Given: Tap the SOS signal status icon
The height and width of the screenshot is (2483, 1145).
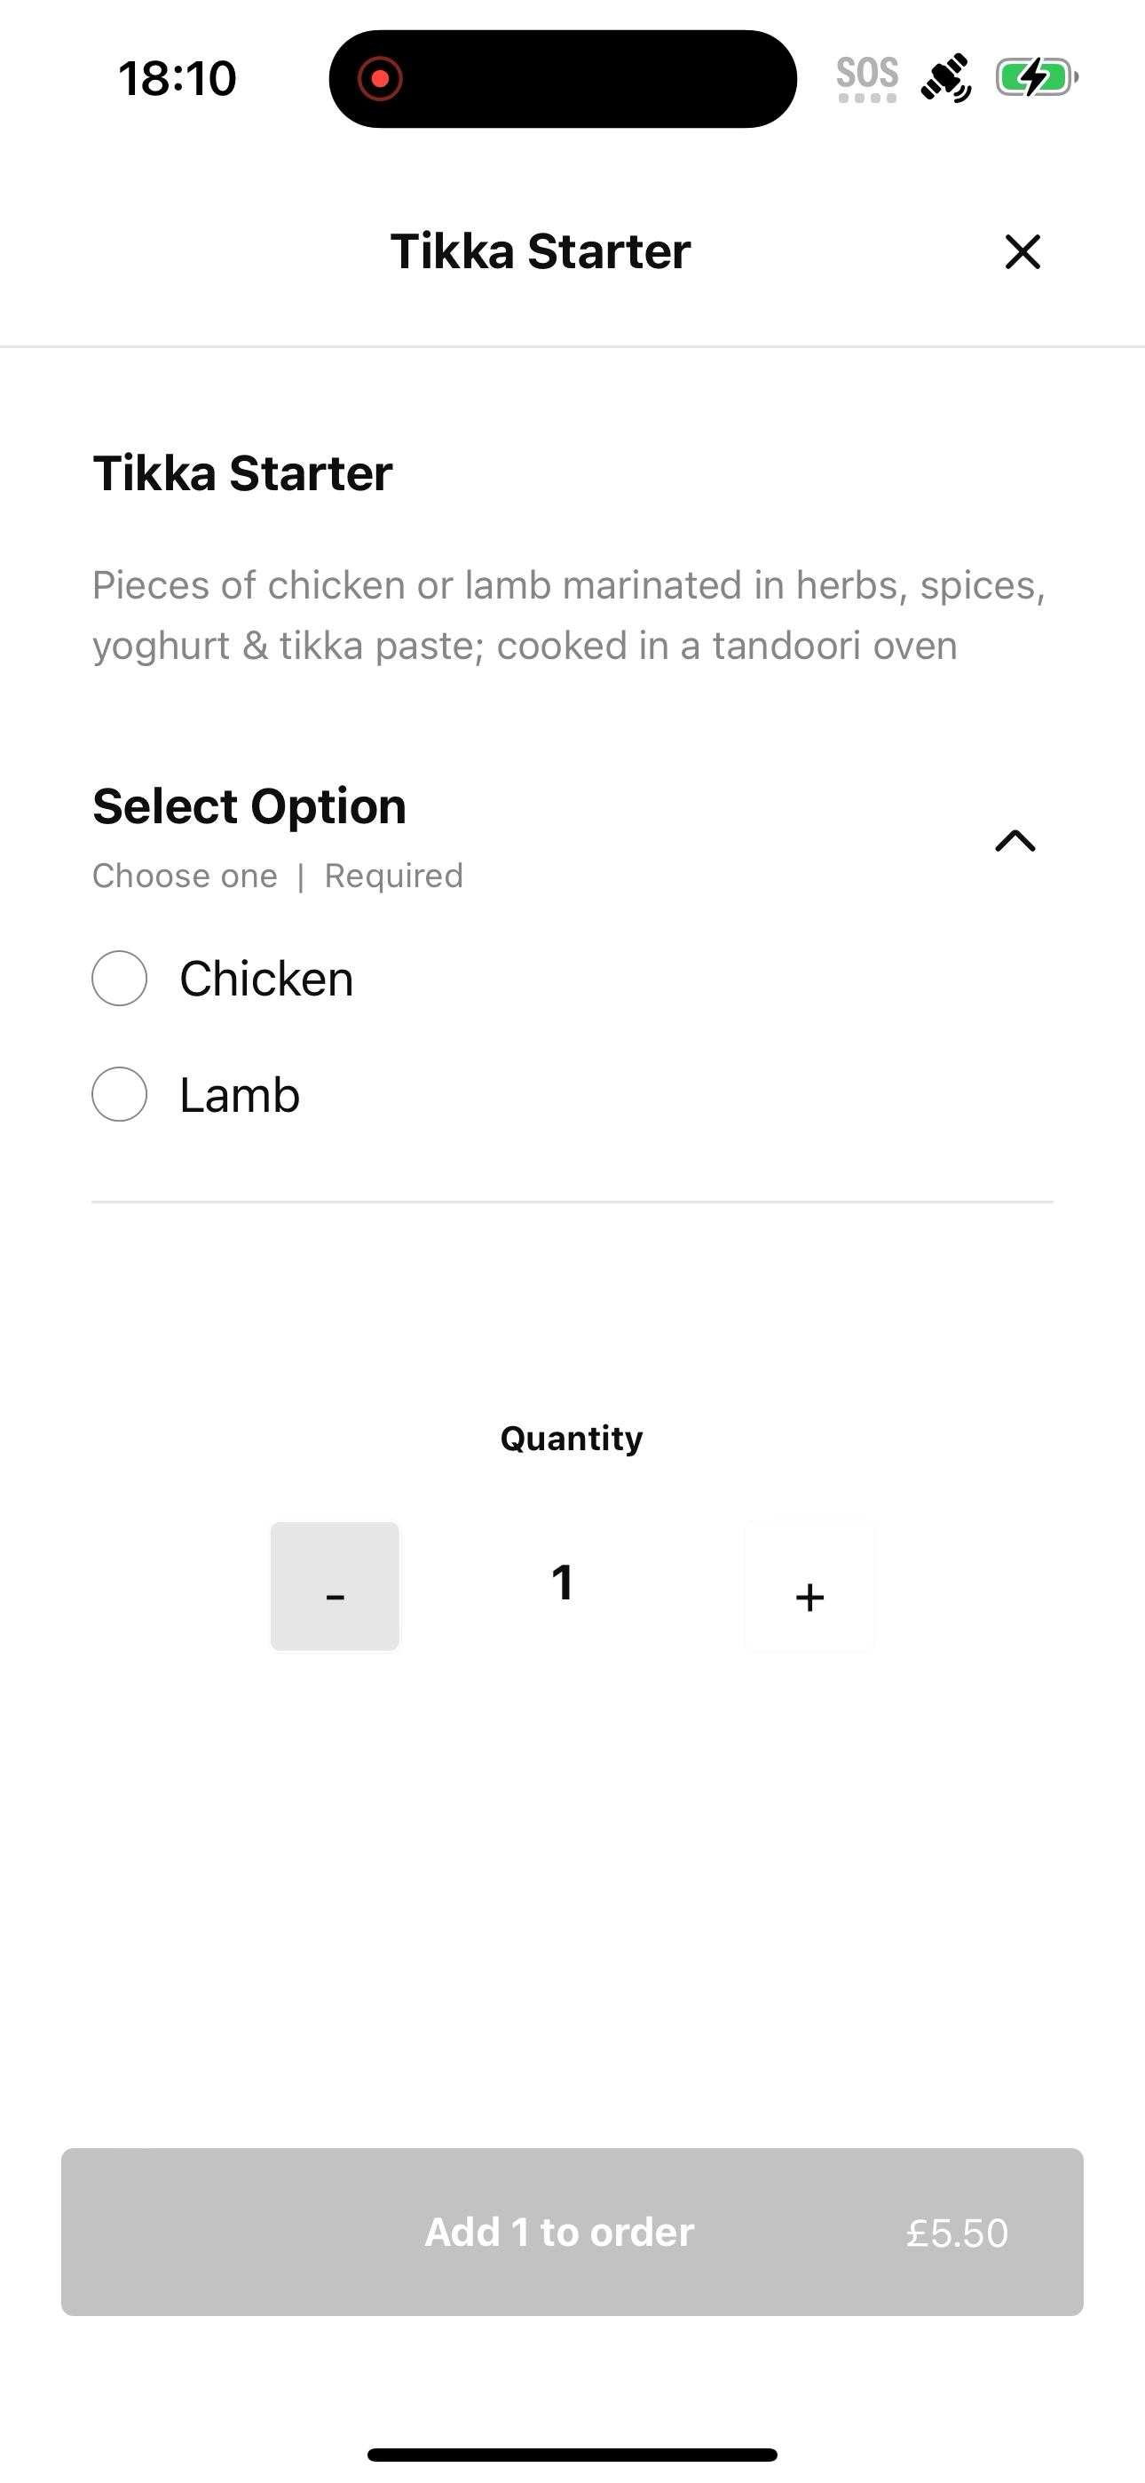Looking at the screenshot, I should click(866, 78).
